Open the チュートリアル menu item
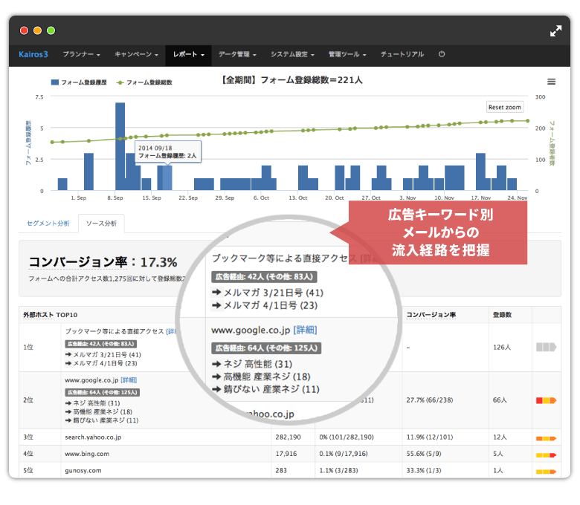 point(402,54)
